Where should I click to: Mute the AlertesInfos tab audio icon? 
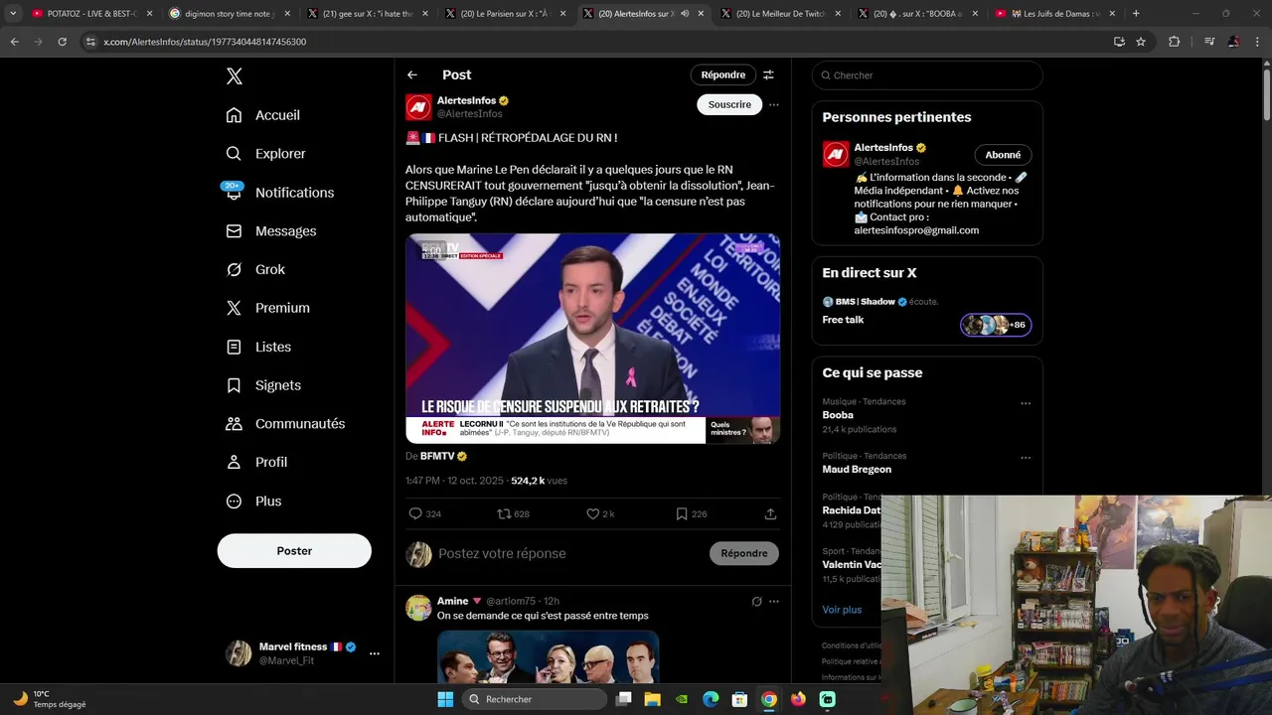(686, 14)
